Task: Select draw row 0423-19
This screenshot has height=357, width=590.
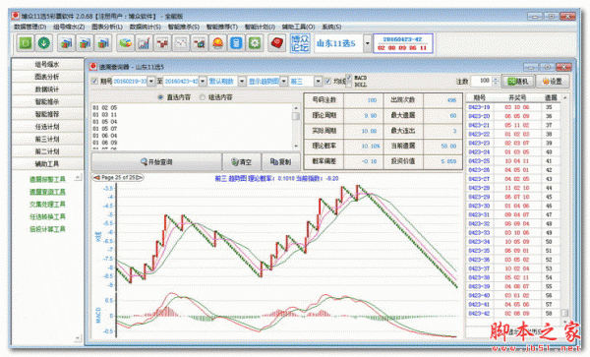Action: [513, 107]
